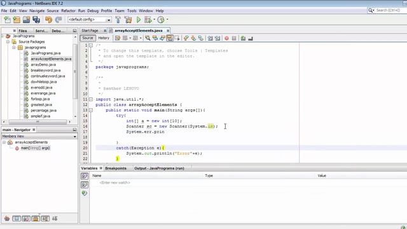Screen dimensions: 407x229
Task: Open the Profile Project dropdown arrow
Action: 167,20
